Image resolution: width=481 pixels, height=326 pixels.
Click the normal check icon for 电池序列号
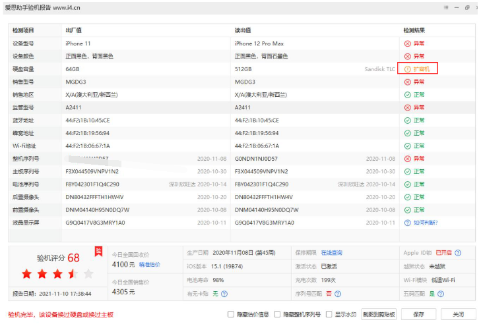pyautogui.click(x=407, y=184)
